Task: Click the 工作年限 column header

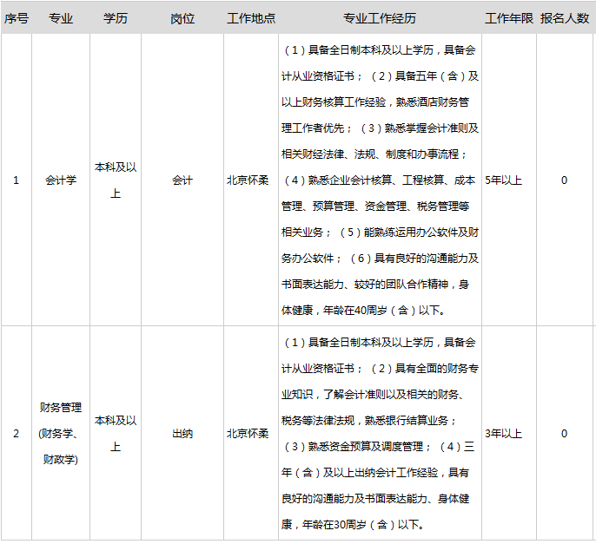Action: pos(507,18)
